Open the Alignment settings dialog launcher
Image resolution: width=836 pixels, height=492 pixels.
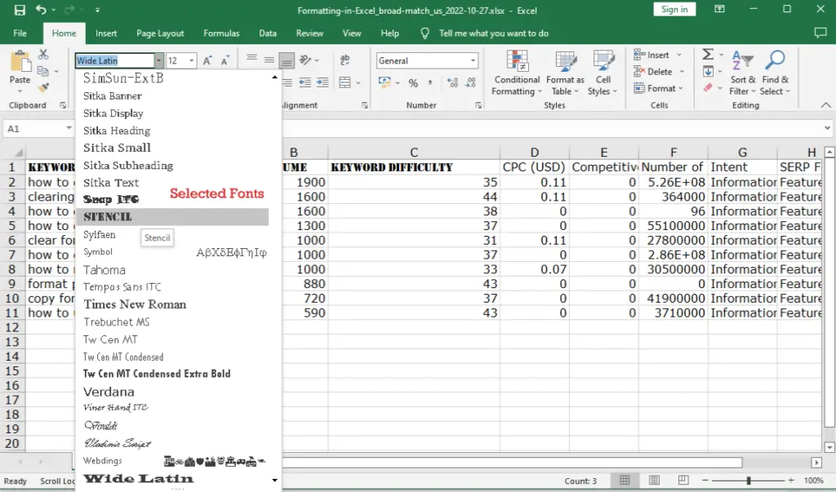[365, 106]
